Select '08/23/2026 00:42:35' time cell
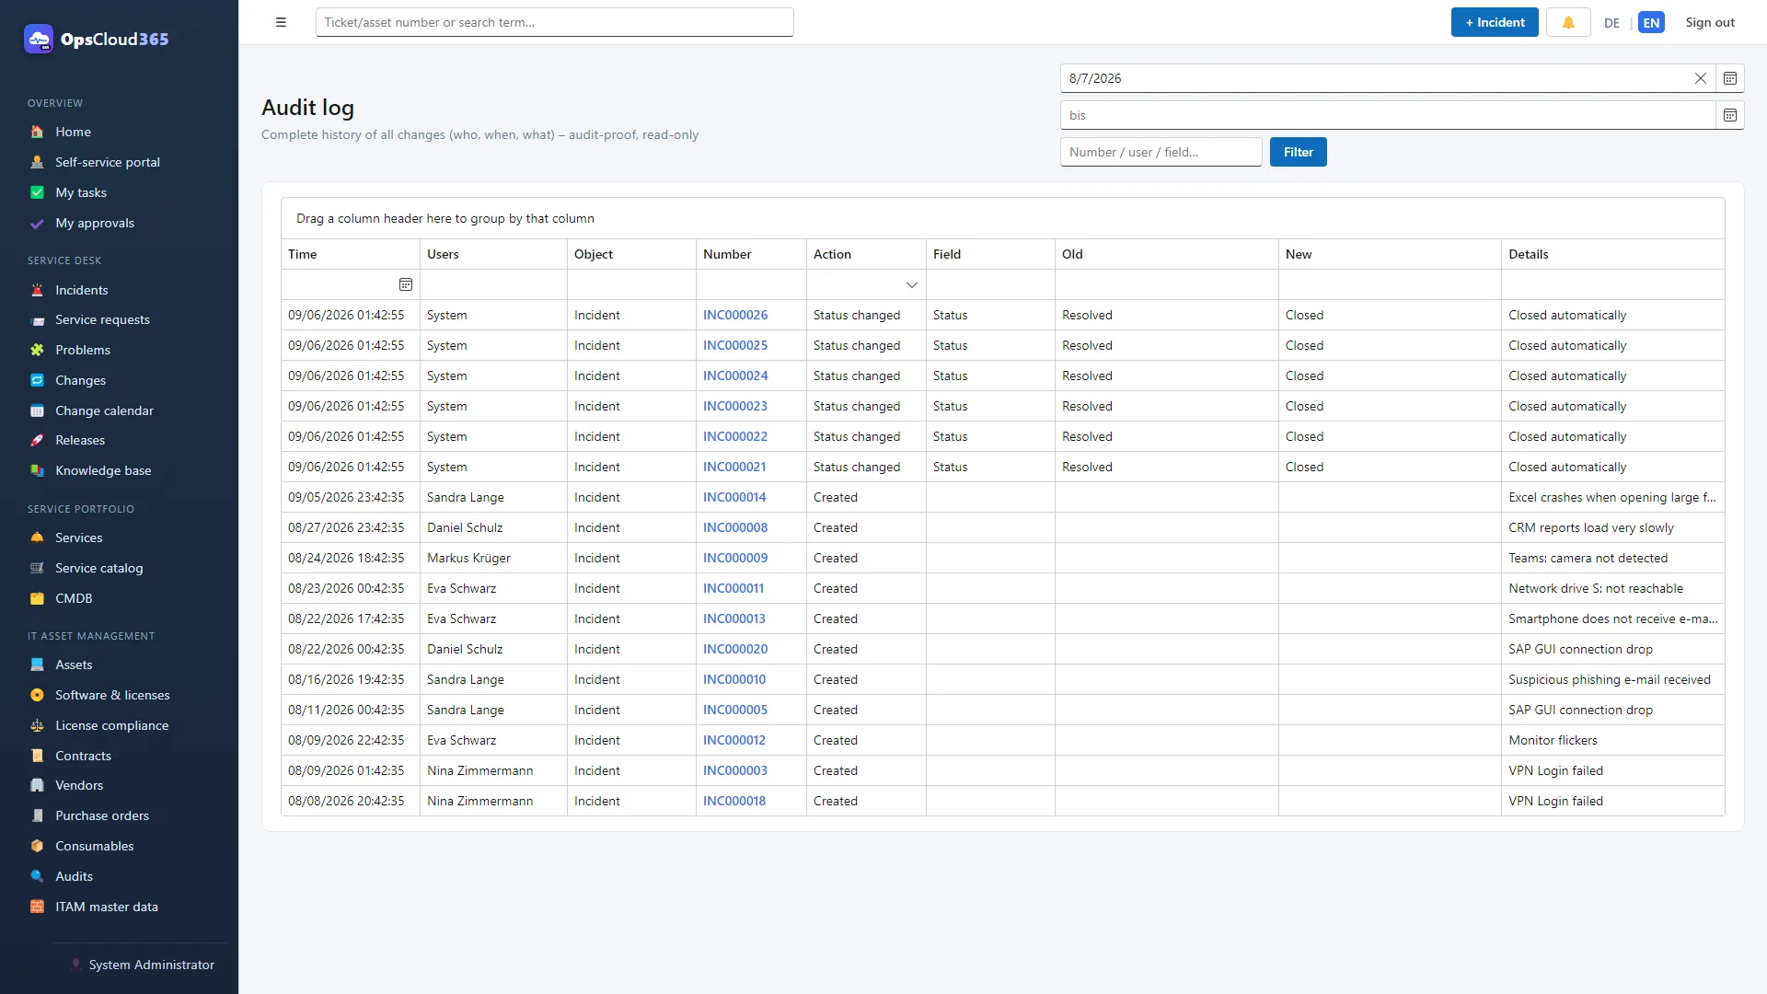 [350, 588]
